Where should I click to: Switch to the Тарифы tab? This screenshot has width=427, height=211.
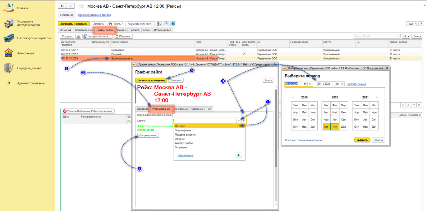121,30
